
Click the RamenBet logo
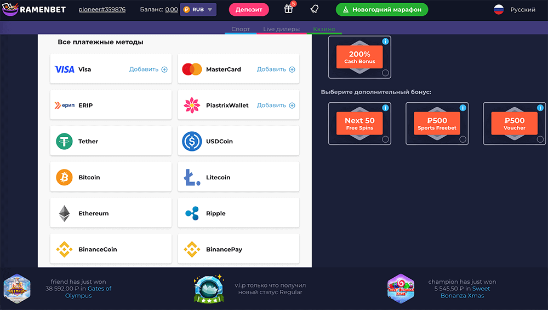coord(35,9)
